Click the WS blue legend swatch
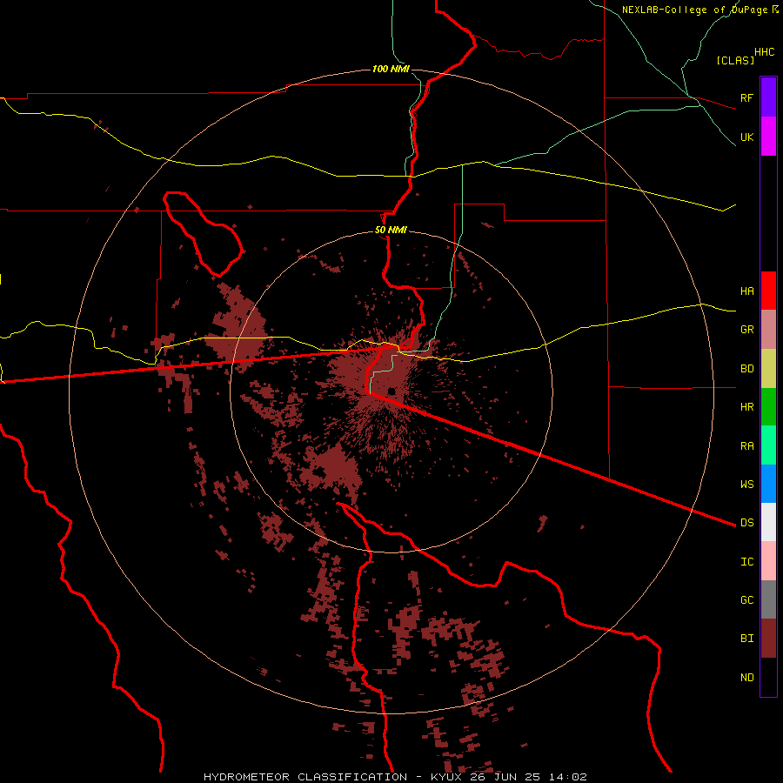783x783 pixels. point(768,484)
